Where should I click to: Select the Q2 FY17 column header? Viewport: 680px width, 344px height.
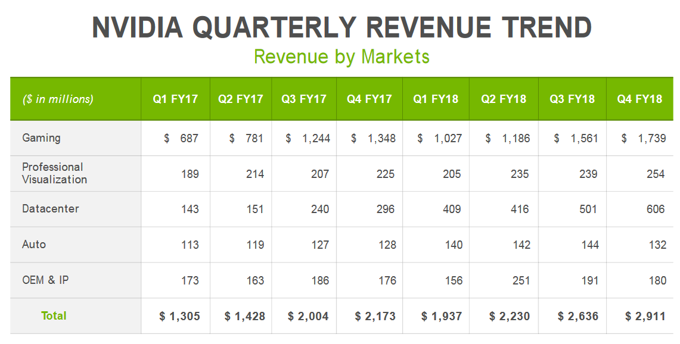coord(241,99)
